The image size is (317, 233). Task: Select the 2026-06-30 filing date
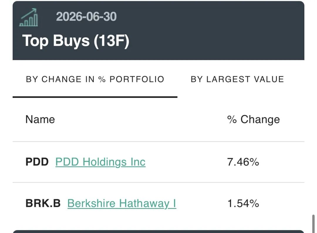pos(86,16)
